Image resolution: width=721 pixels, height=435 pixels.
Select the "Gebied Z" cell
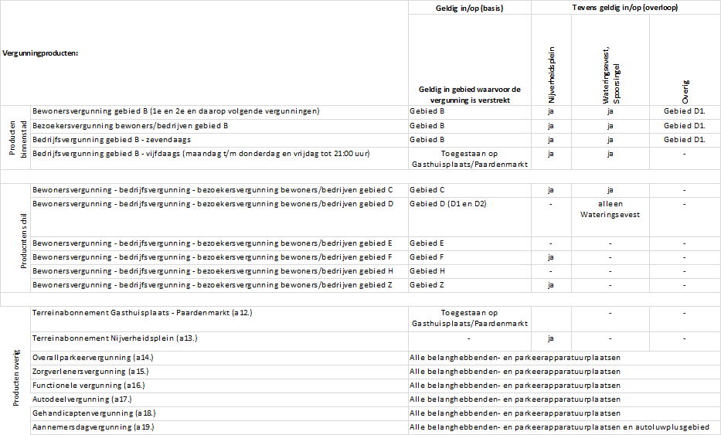(427, 285)
